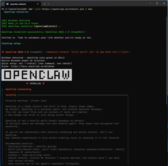The width and height of the screenshot is (168, 166).
Task: Click the 'Security' section title
Action: pyautogui.click(x=11, y=95)
